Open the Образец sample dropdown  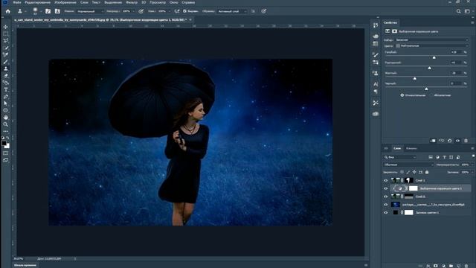(231, 11)
